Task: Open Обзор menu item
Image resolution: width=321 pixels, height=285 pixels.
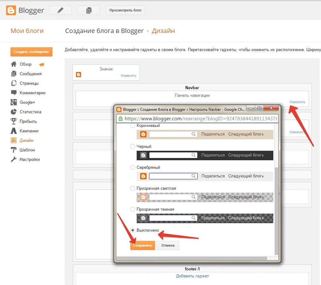Action: click(x=26, y=64)
